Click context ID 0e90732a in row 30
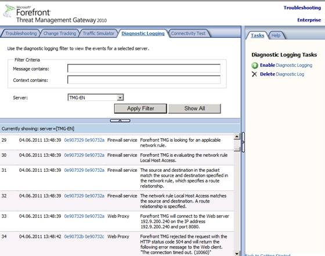325x256 pixels. click(95, 155)
